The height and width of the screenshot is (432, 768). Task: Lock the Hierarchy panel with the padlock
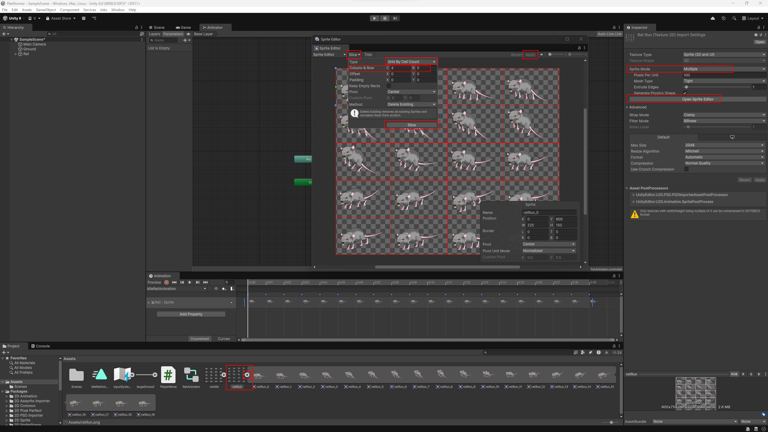pos(136,27)
